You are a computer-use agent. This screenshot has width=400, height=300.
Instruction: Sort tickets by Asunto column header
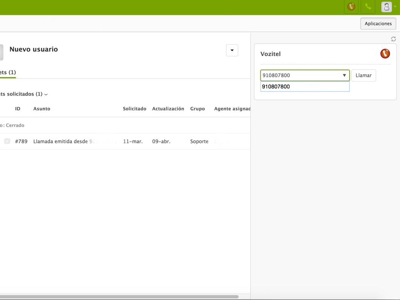42,109
